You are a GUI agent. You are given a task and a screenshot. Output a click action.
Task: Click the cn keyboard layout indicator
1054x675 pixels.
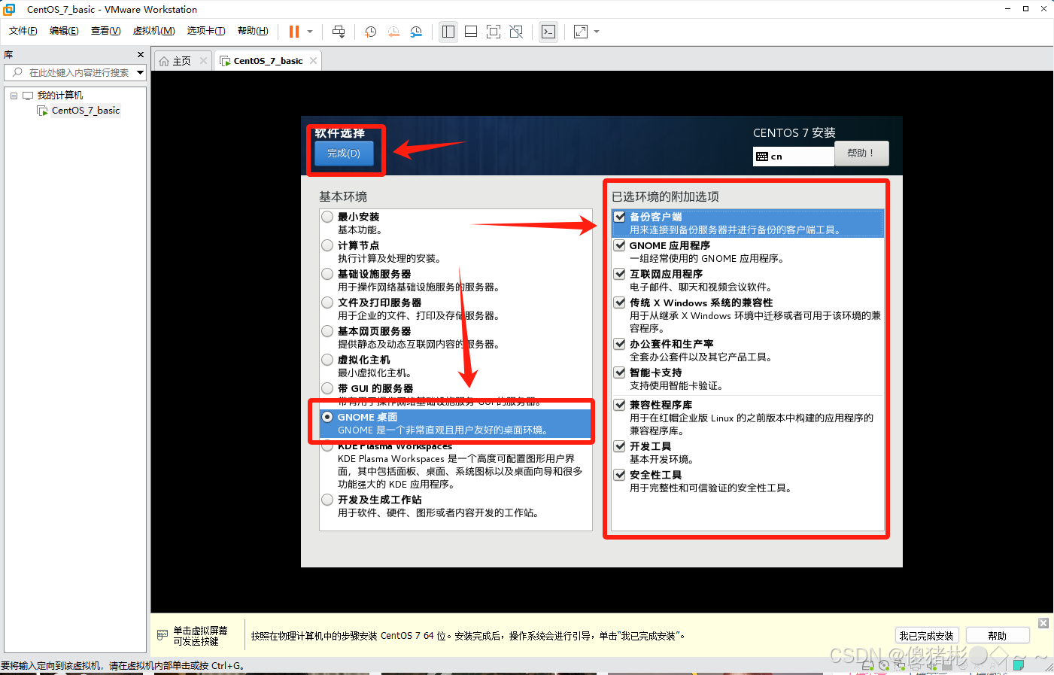(x=794, y=156)
